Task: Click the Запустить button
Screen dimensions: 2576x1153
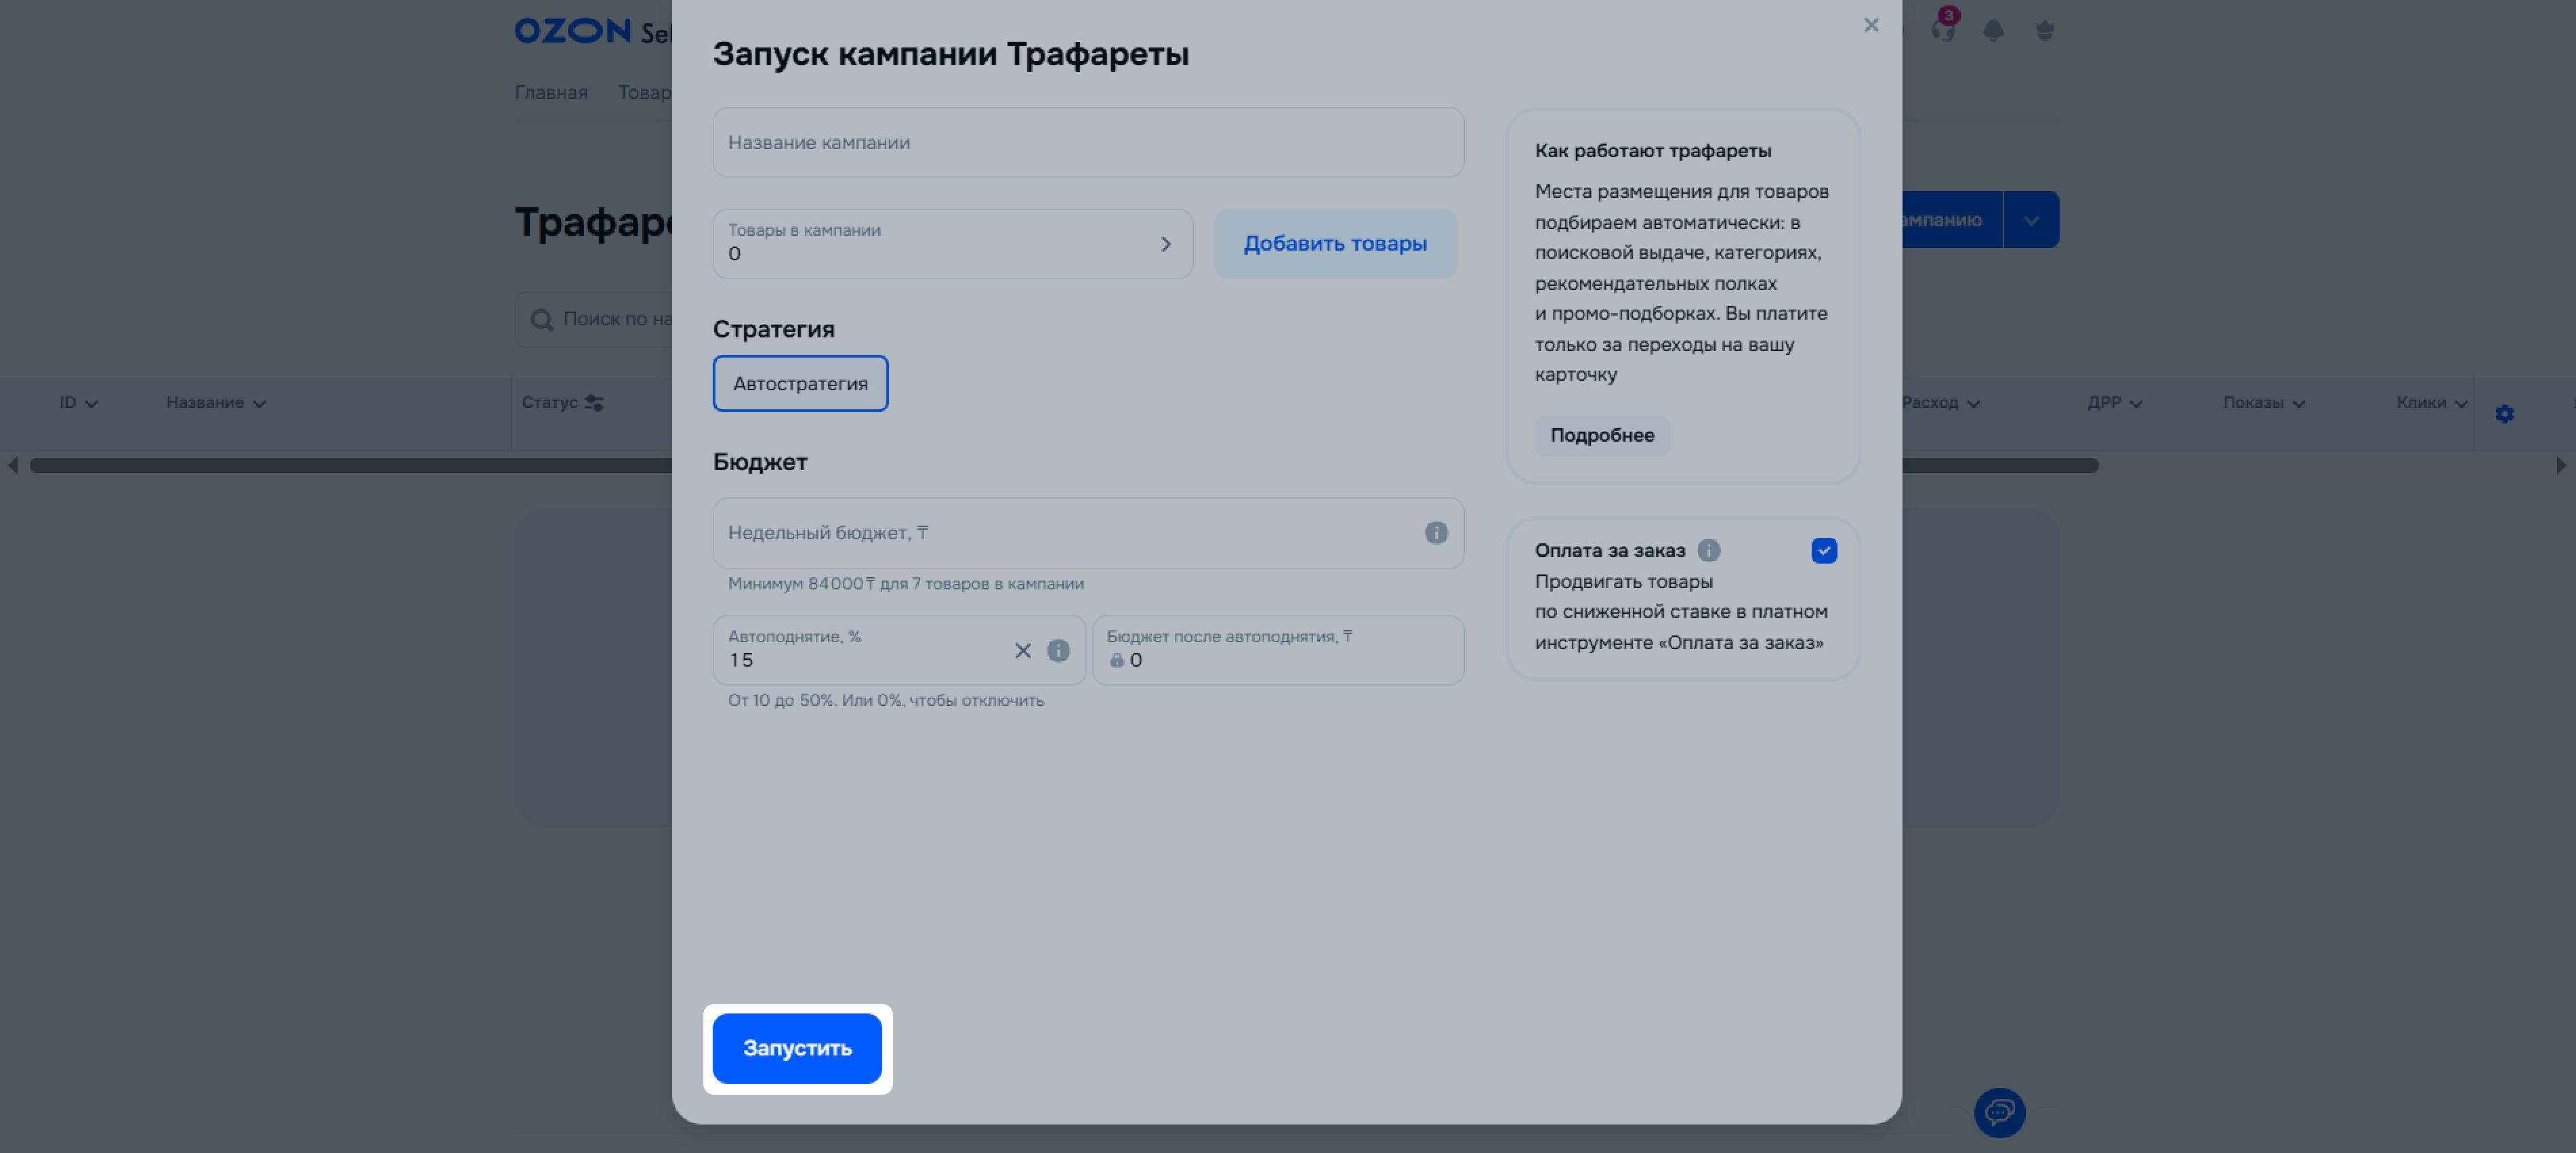Action: (x=797, y=1048)
